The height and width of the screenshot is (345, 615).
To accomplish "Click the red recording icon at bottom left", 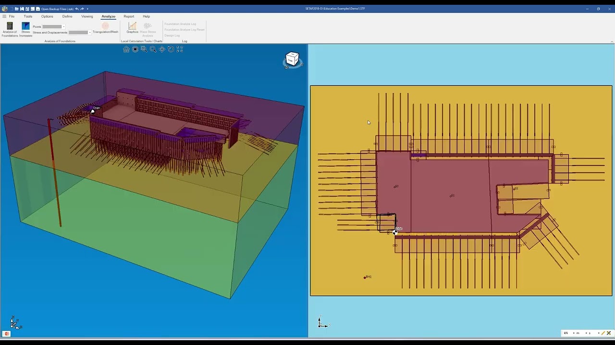I will point(7,333).
